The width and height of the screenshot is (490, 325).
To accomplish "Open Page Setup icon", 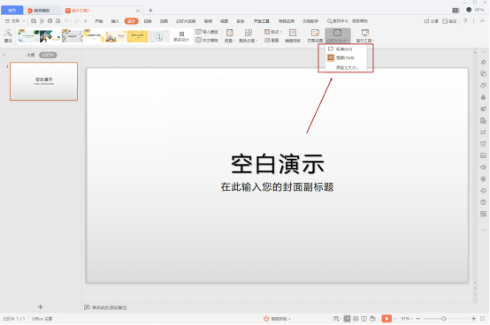I will click(x=315, y=33).
